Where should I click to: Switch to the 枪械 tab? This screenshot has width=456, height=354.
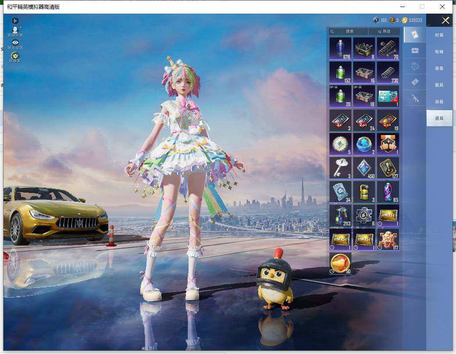tap(439, 52)
